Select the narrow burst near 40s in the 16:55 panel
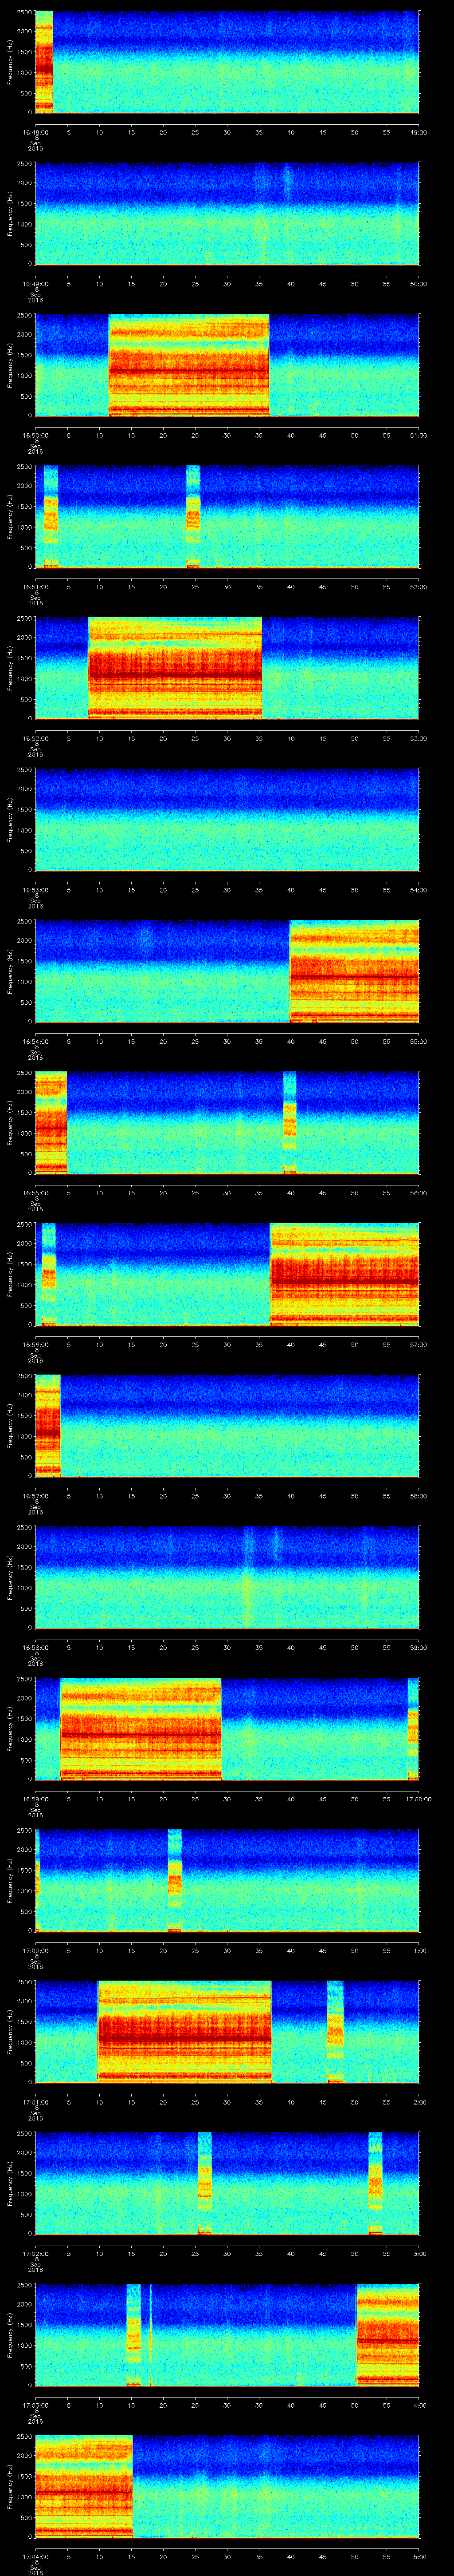The width and height of the screenshot is (454, 2576). (290, 1121)
